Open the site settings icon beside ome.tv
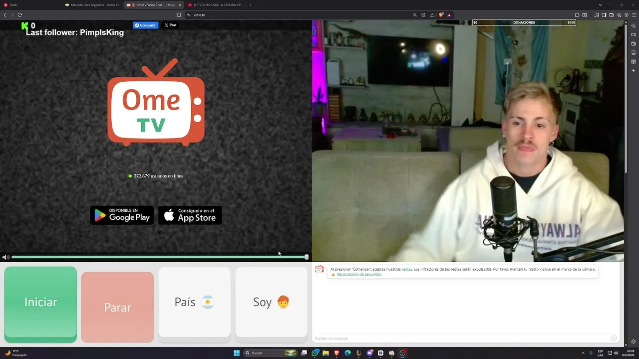This screenshot has width=639, height=359. 189,15
